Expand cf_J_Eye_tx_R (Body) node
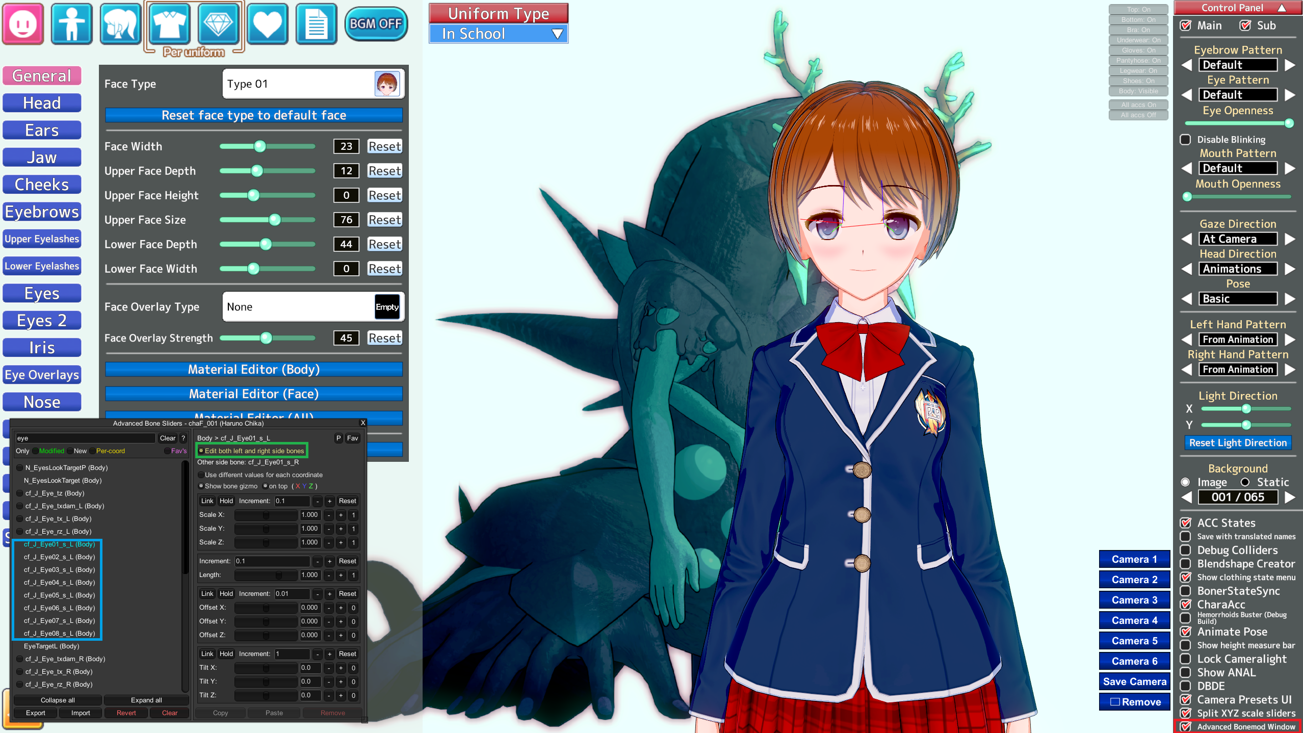The image size is (1303, 733). [19, 671]
